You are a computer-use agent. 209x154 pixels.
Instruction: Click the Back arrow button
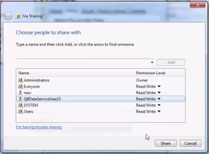click(8, 16)
